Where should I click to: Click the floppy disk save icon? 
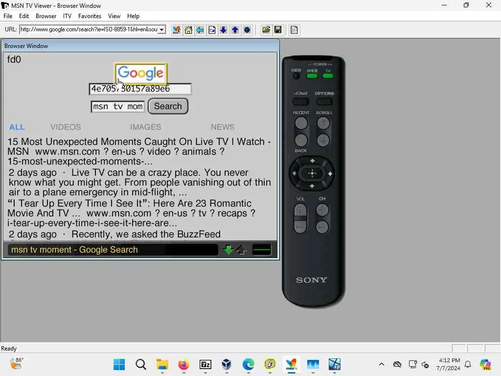point(278,30)
